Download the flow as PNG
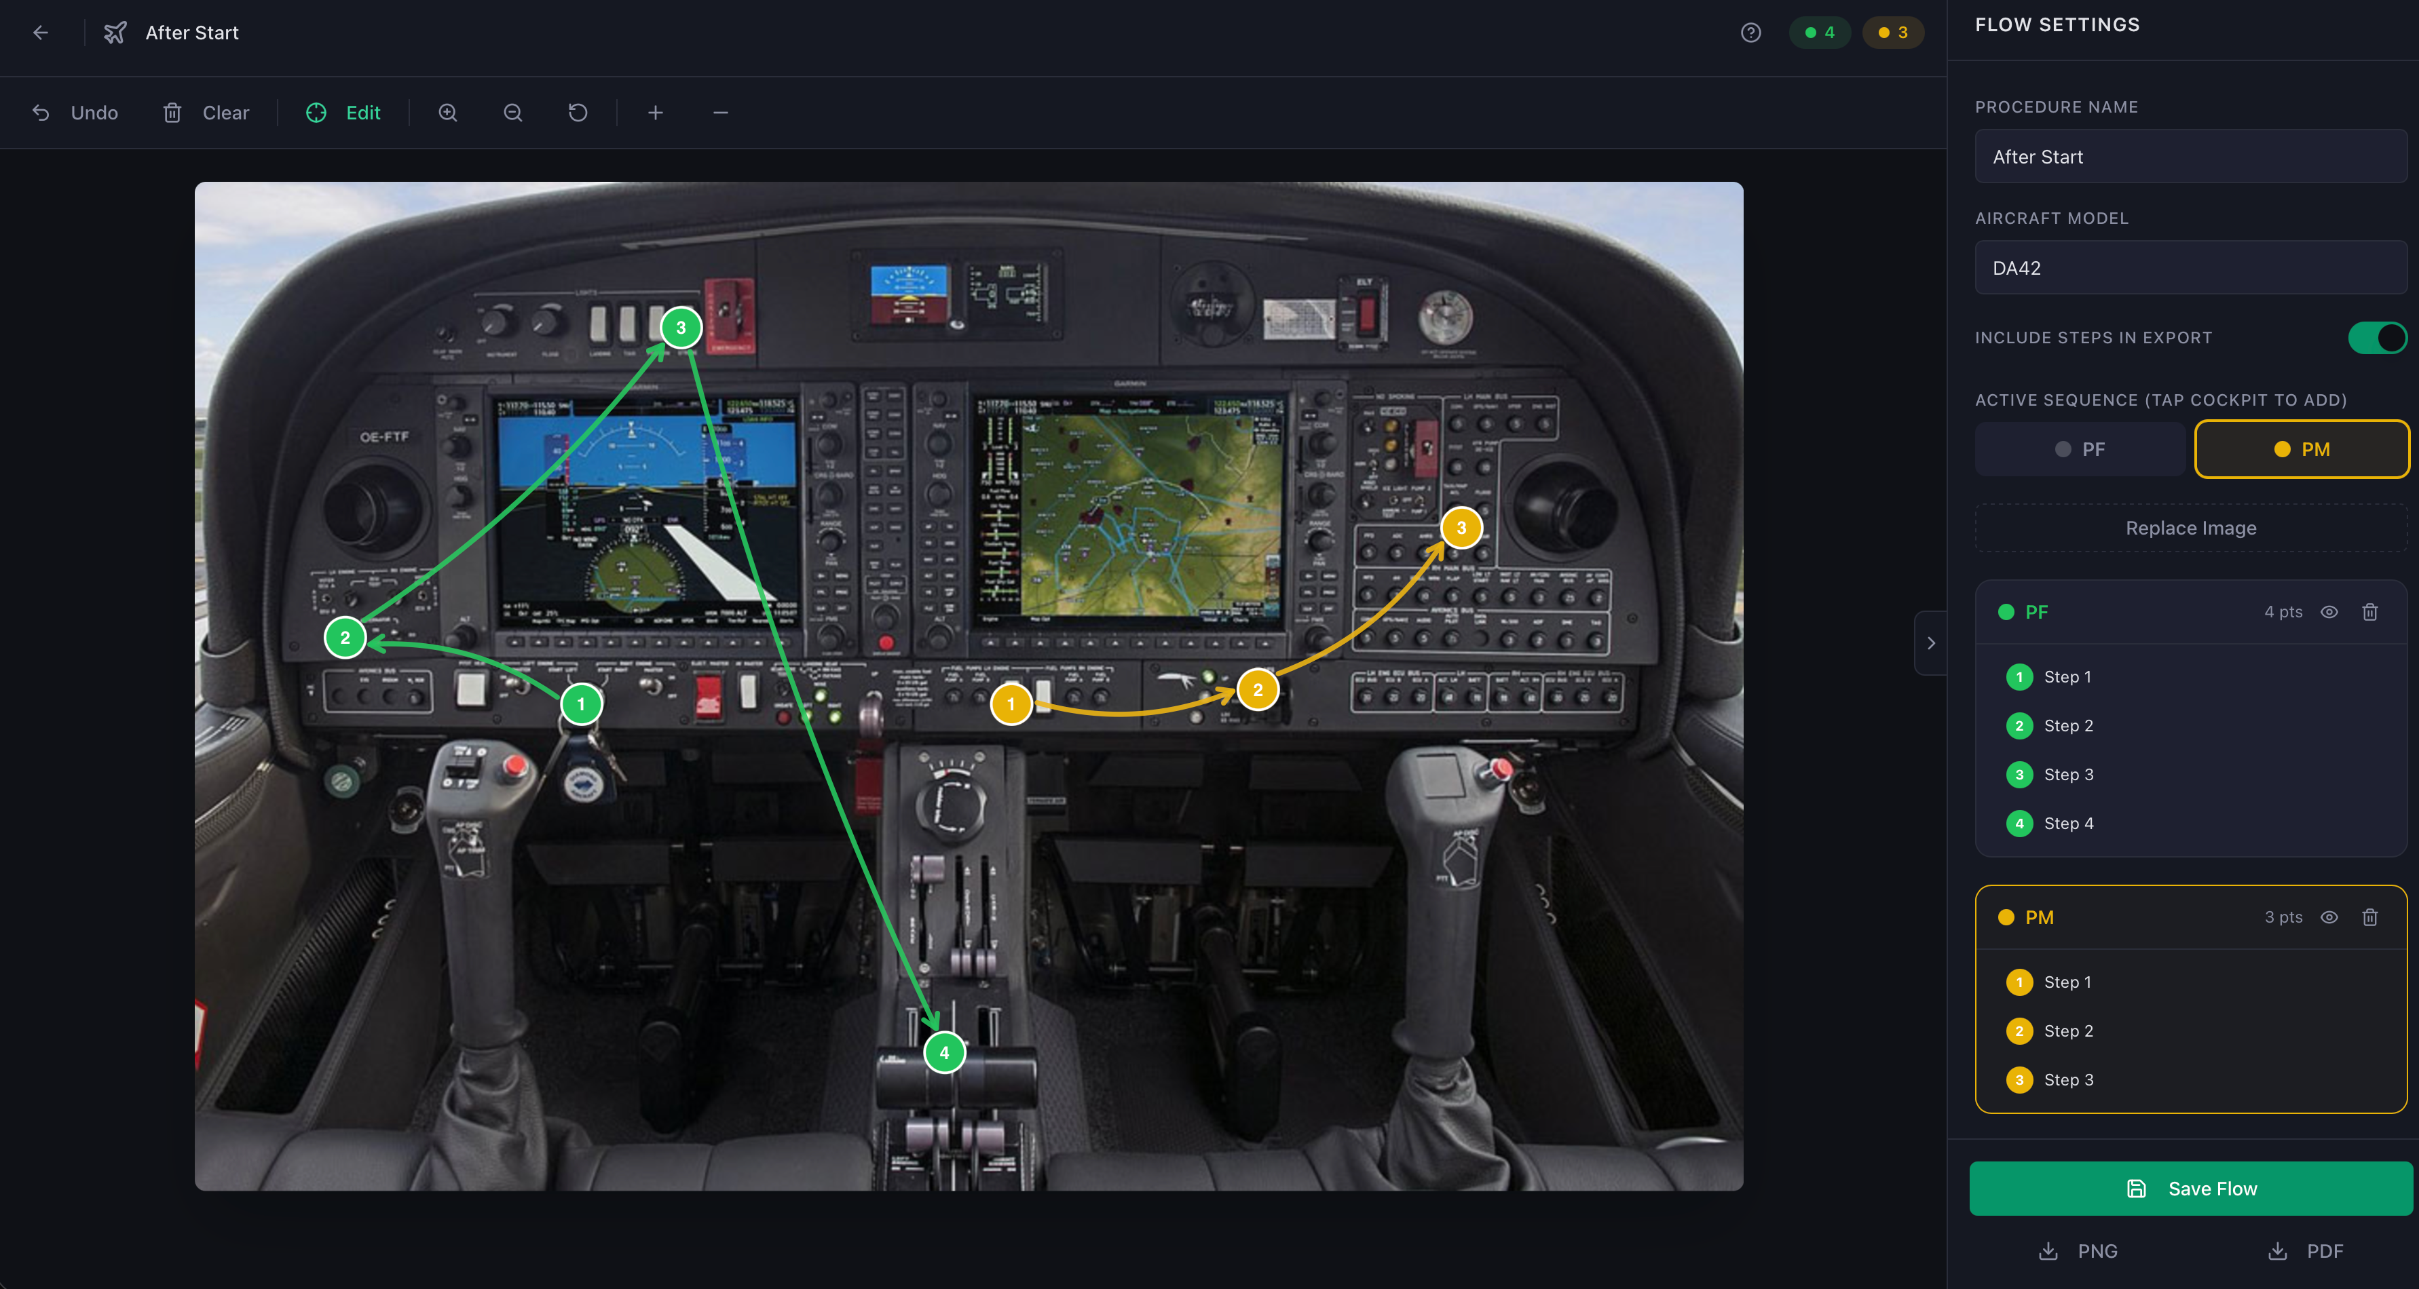This screenshot has height=1289, width=2419. pos(2077,1250)
